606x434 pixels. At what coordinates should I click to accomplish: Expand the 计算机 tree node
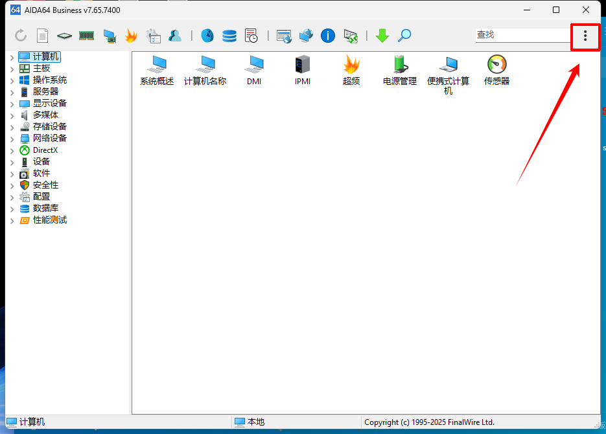pos(12,58)
